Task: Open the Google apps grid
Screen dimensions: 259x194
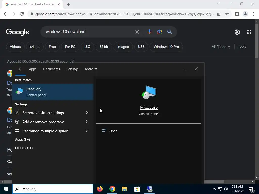Action: (249, 32)
